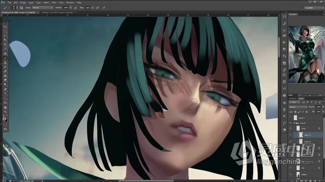Hide the hair layer
325x182 pixels.
(x=290, y=168)
